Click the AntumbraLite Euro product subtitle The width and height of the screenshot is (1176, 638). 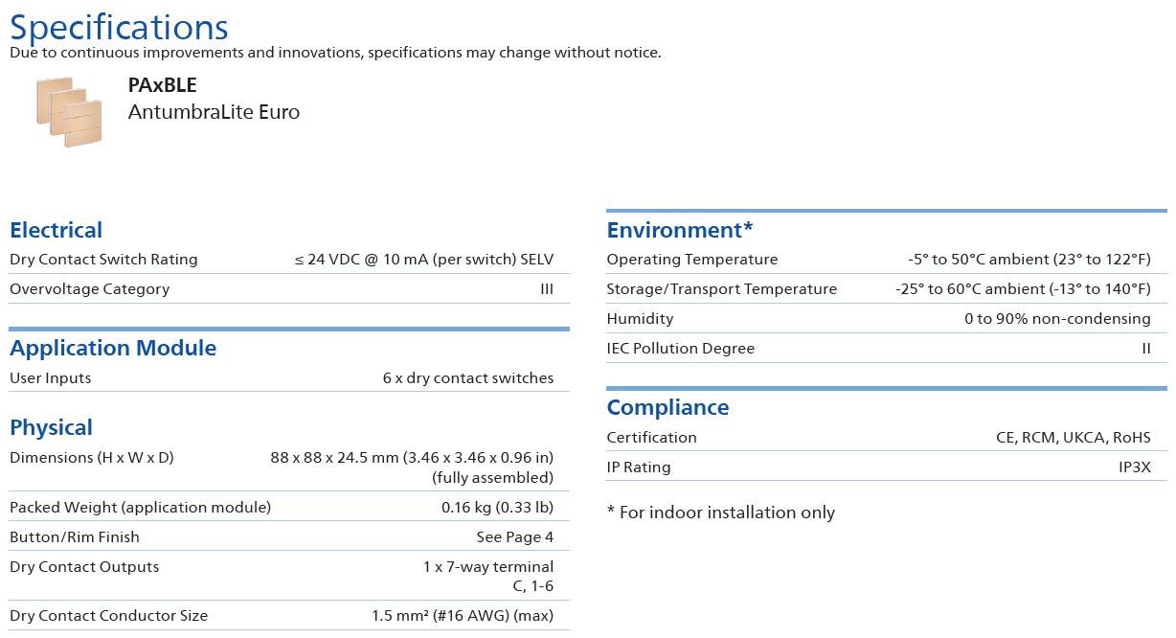214,112
